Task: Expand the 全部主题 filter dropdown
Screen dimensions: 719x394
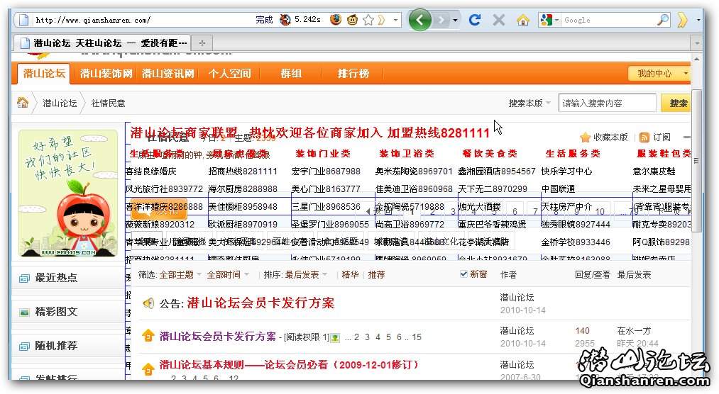Action: (180, 274)
